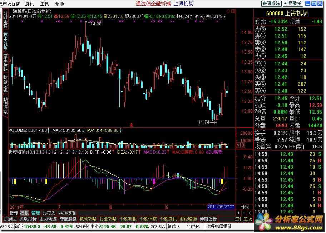Click the 极度精确 indicator name

(17, 152)
